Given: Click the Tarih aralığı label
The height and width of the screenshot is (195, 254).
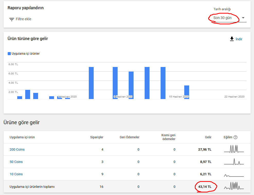Looking at the screenshot, I should 222,9.
